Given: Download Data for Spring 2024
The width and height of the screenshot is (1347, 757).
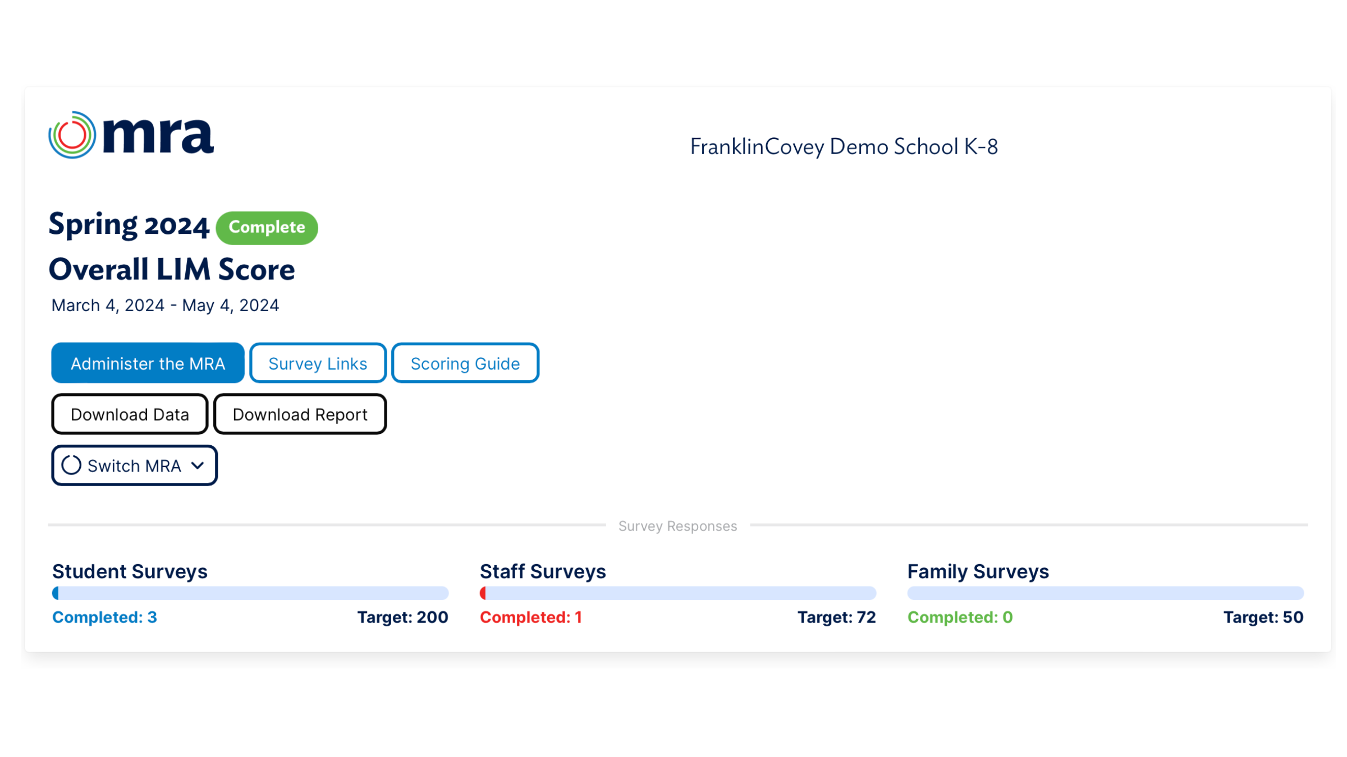Looking at the screenshot, I should pos(129,414).
